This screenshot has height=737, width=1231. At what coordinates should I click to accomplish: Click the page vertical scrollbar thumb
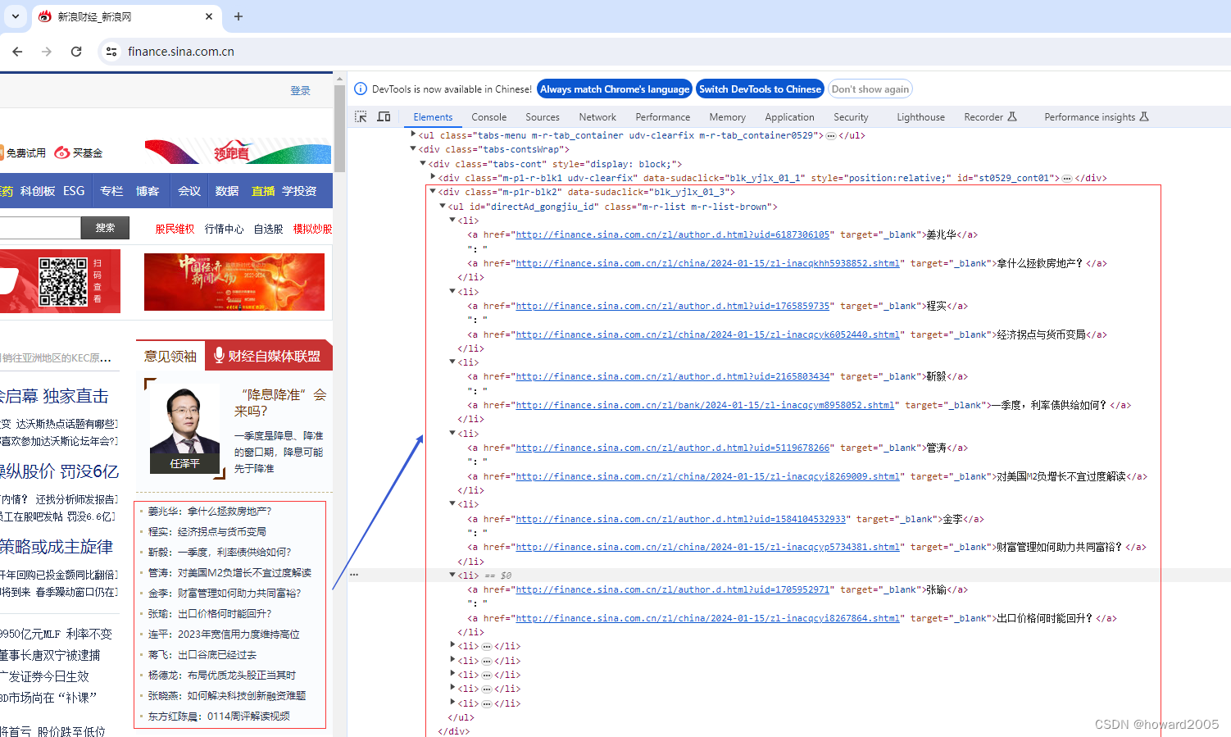coord(339,128)
